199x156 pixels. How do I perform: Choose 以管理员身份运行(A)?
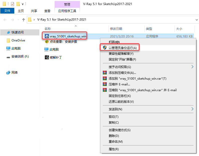(148, 48)
